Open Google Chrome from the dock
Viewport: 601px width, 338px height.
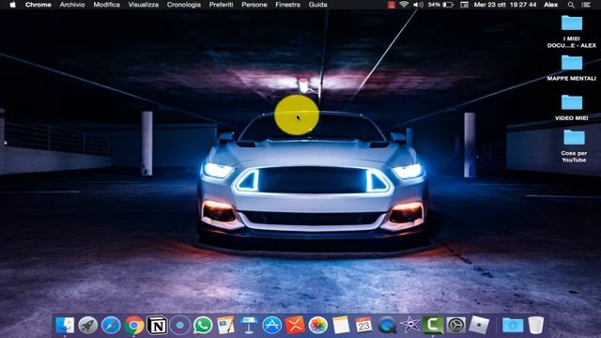point(133,326)
